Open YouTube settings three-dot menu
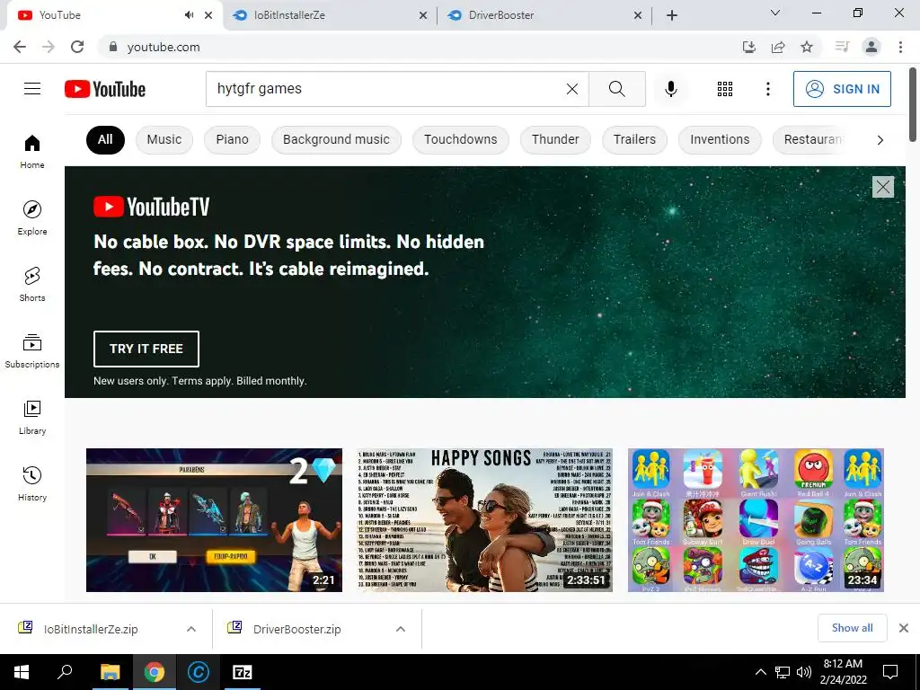This screenshot has height=690, width=920. tap(767, 89)
